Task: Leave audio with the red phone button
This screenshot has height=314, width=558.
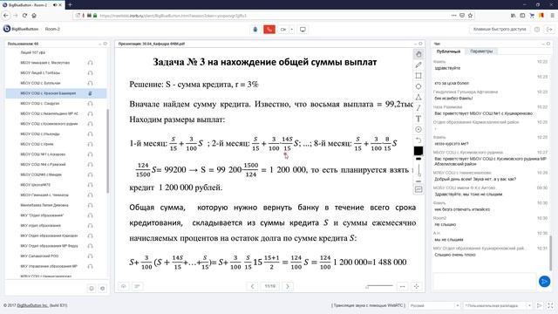Action: tap(269, 30)
